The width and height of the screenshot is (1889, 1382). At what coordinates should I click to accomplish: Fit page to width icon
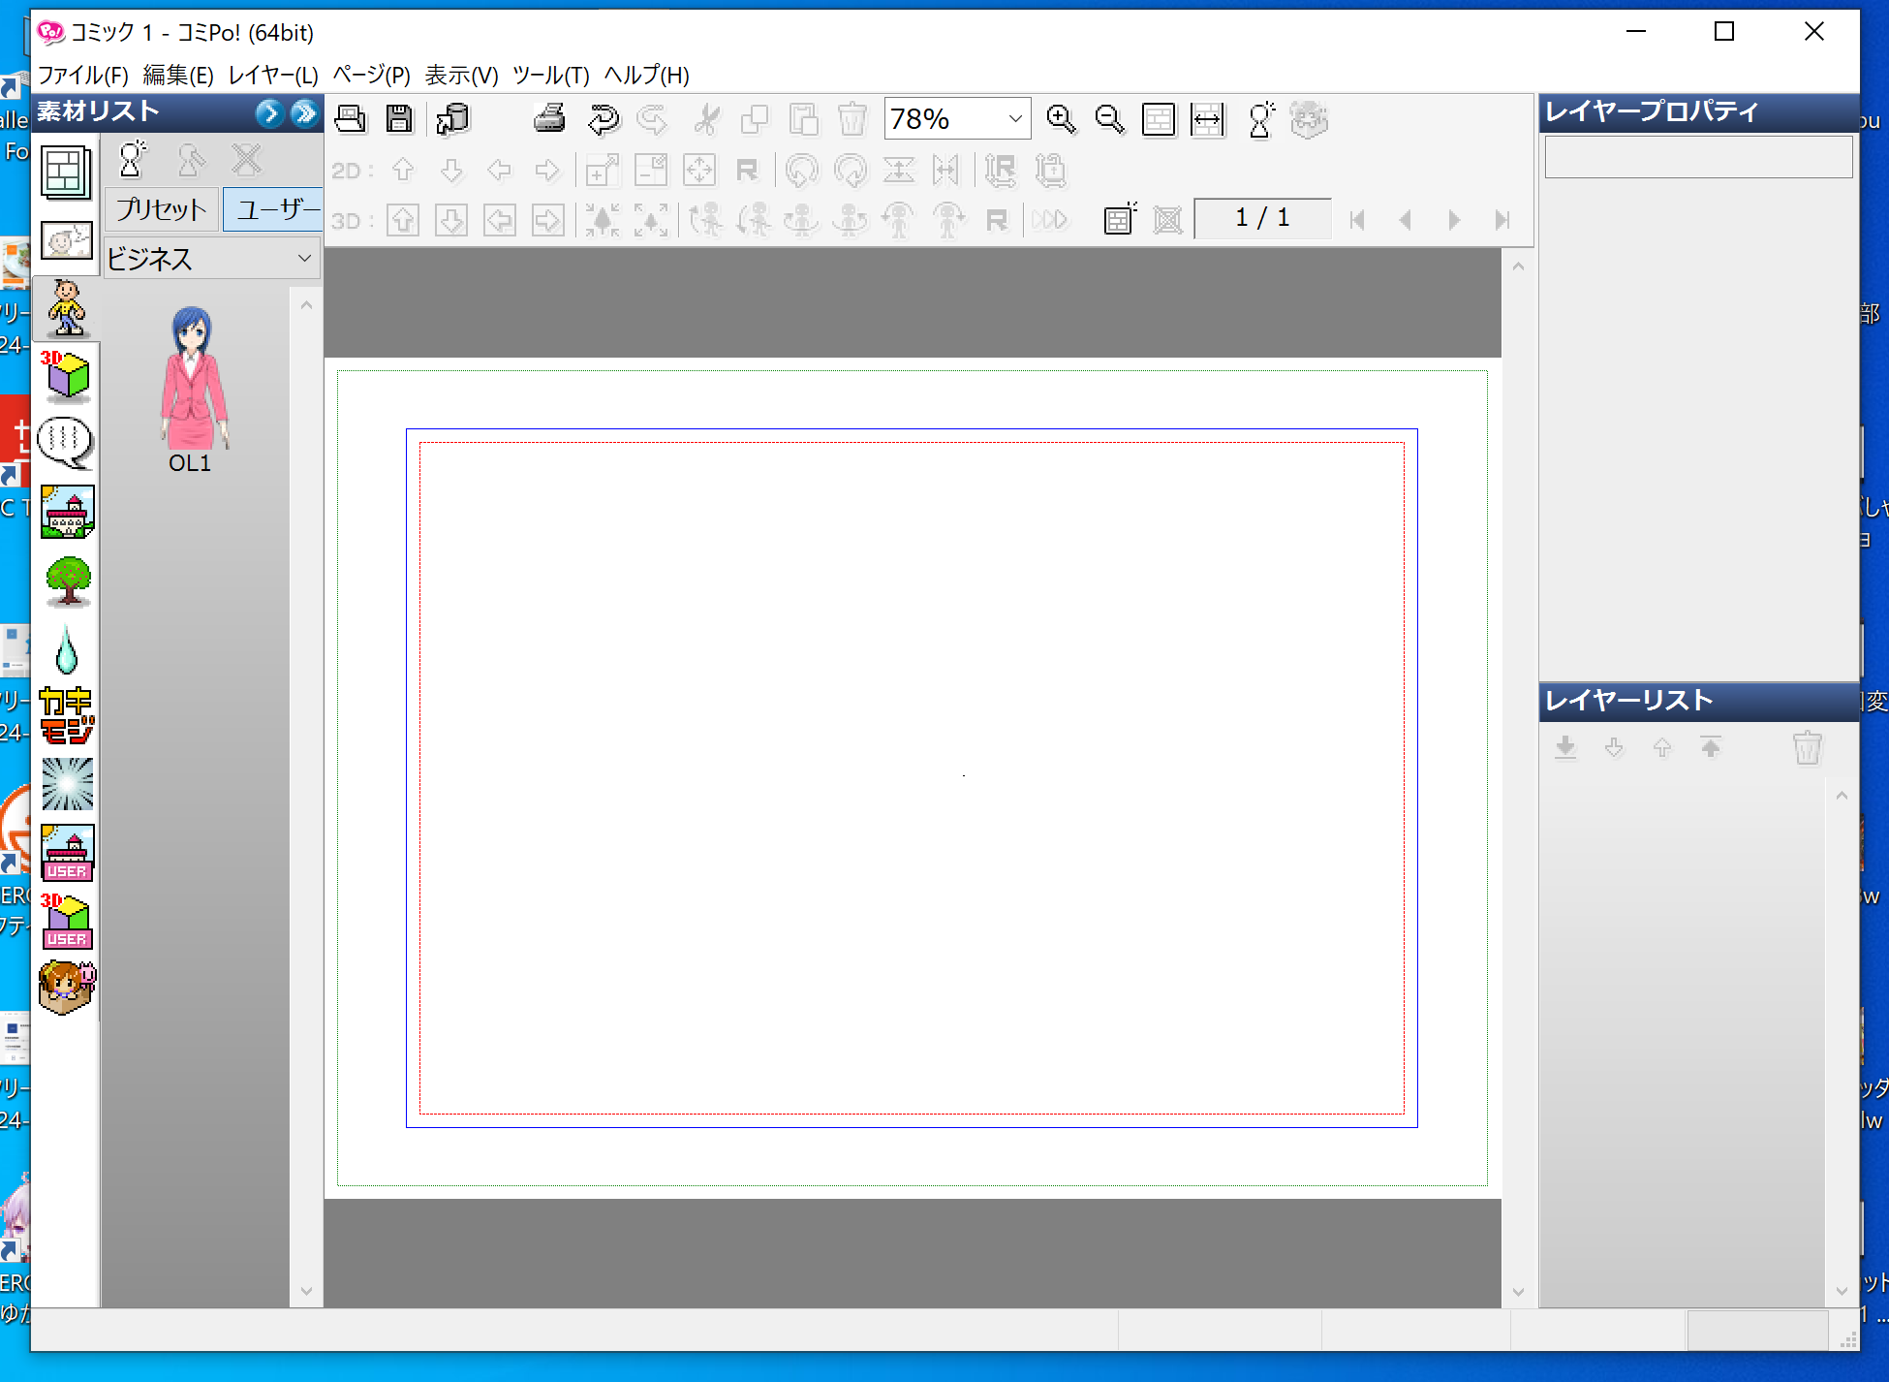tap(1207, 119)
